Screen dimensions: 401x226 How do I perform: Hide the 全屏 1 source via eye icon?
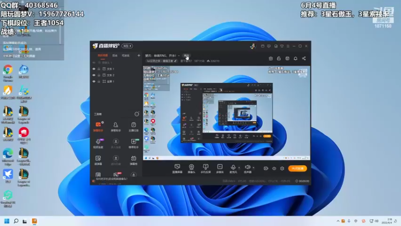click(94, 81)
